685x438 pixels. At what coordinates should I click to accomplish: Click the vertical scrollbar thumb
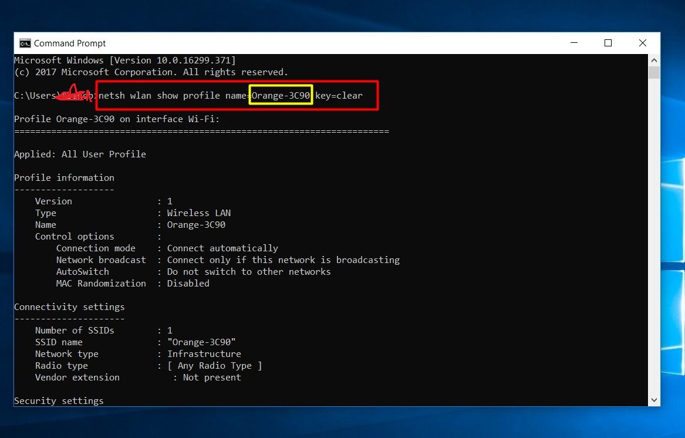654,73
